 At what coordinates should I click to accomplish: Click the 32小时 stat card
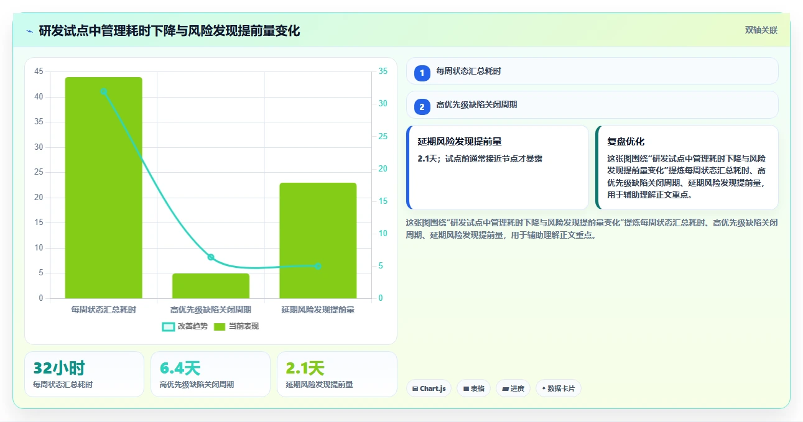point(84,374)
